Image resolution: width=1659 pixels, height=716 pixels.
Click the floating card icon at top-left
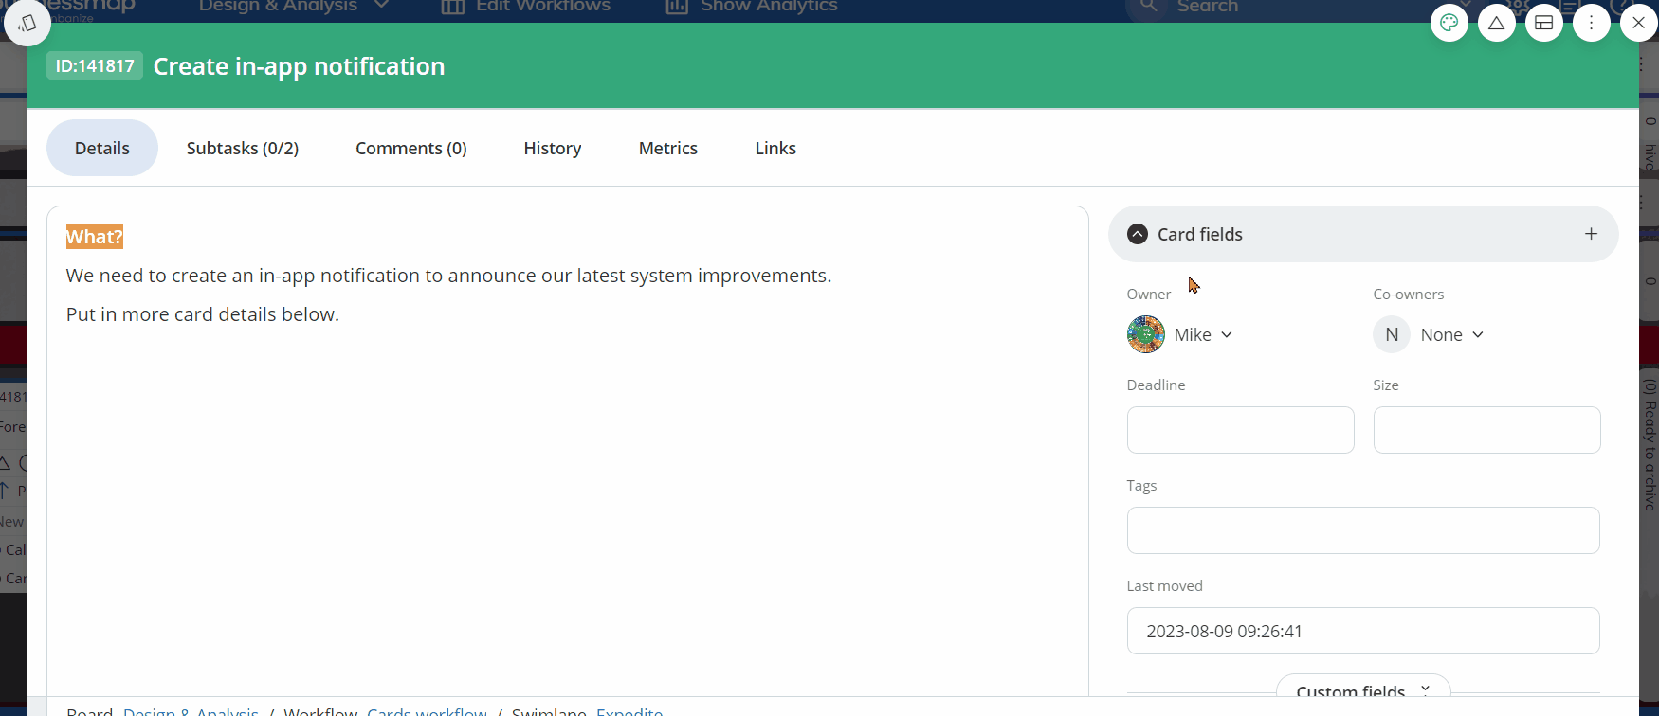point(27,23)
